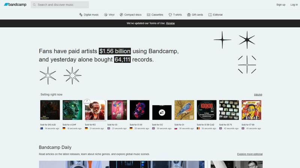Open the Bandcamp Daily article with glasses man

237,164
